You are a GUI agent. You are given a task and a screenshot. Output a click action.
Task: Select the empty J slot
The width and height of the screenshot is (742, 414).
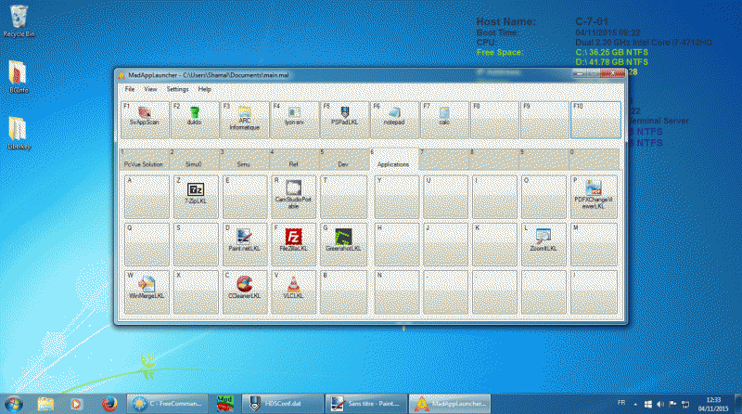click(446, 244)
